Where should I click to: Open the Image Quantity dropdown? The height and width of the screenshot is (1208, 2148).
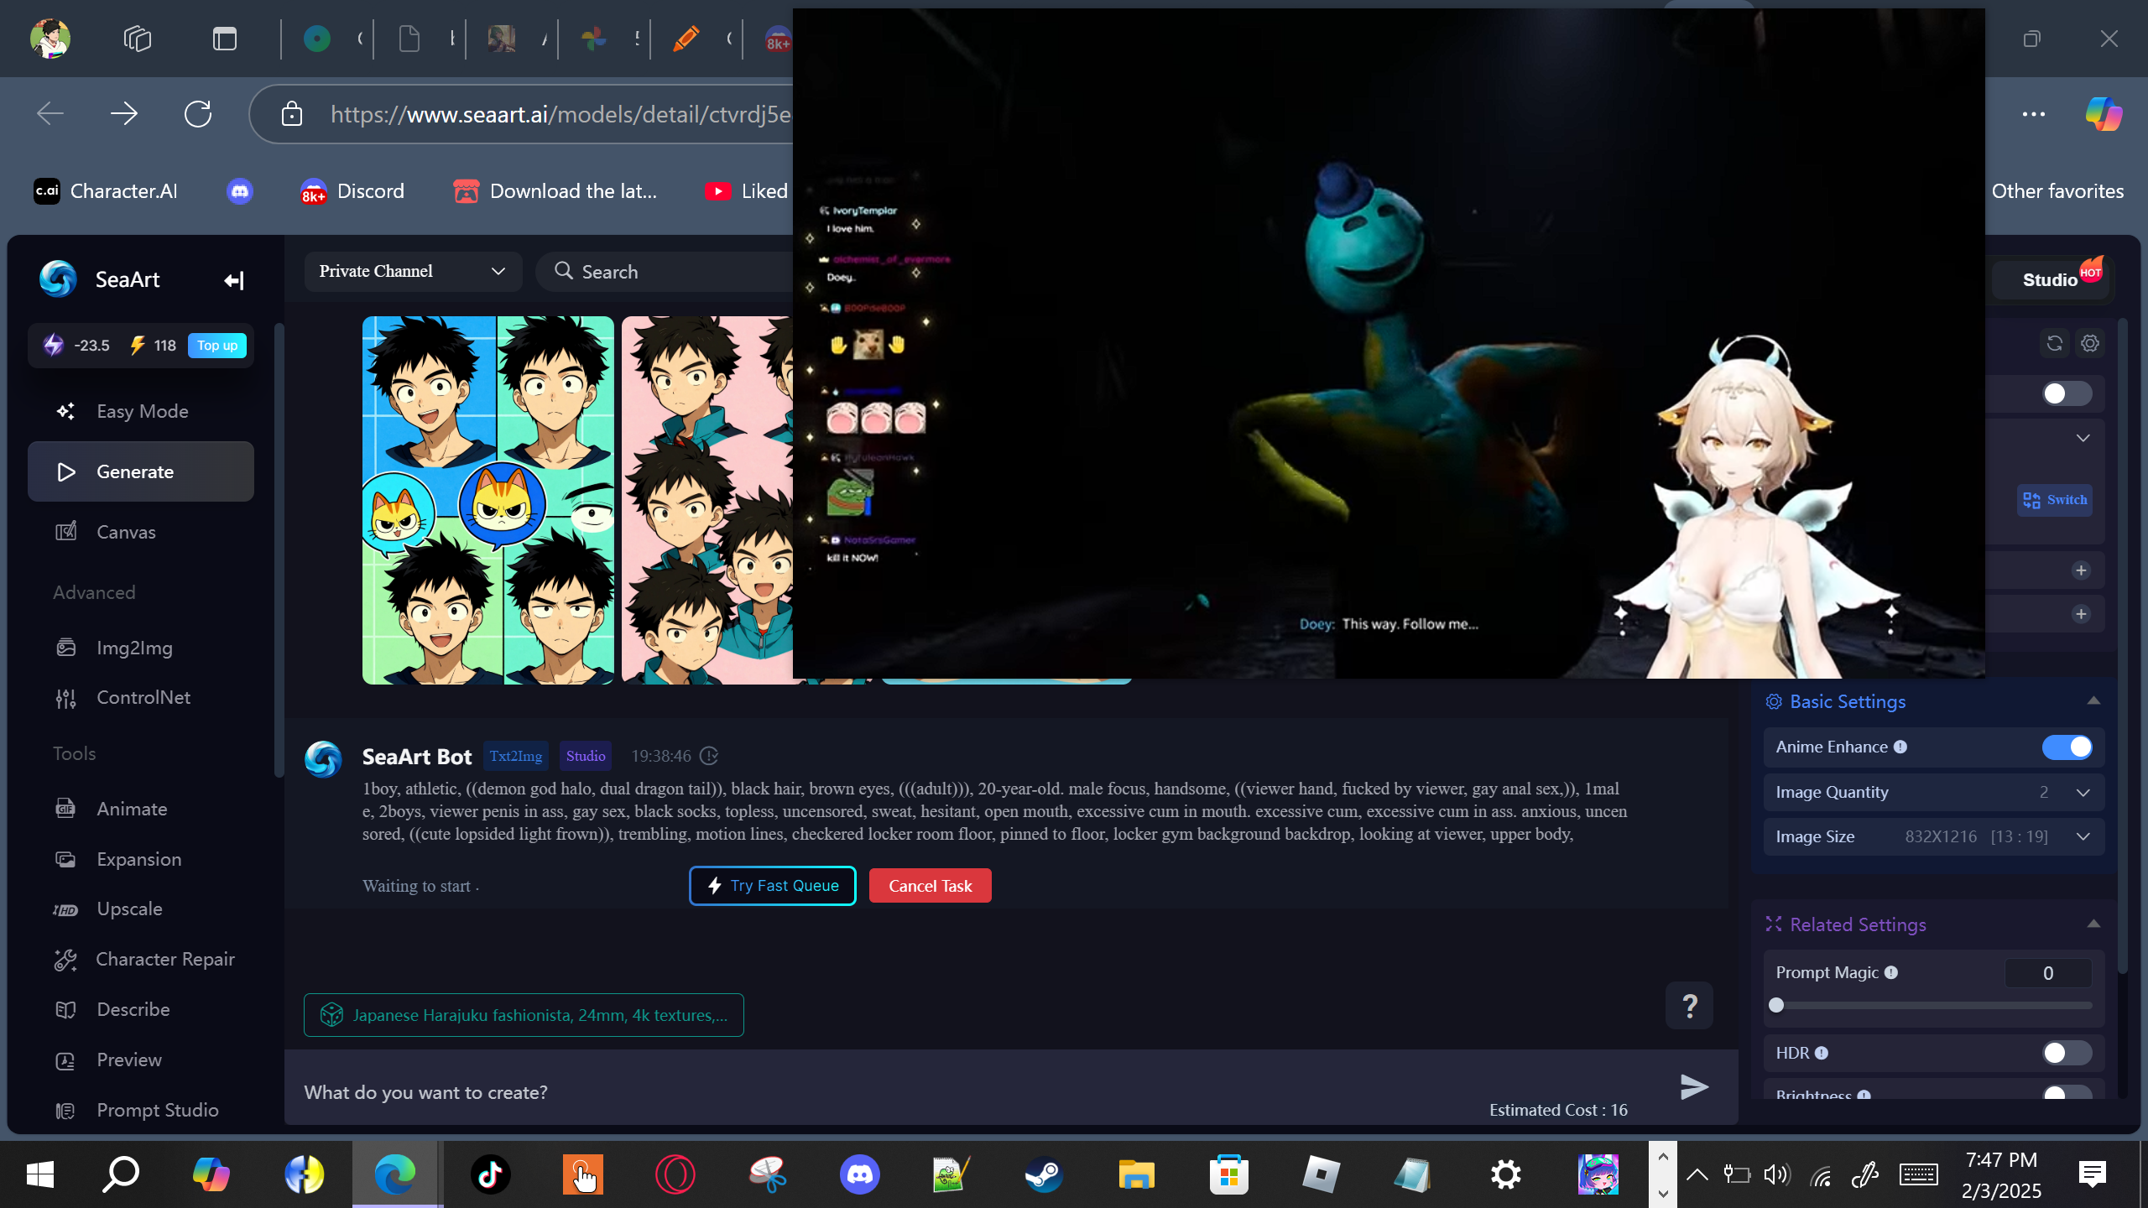pyautogui.click(x=1933, y=792)
